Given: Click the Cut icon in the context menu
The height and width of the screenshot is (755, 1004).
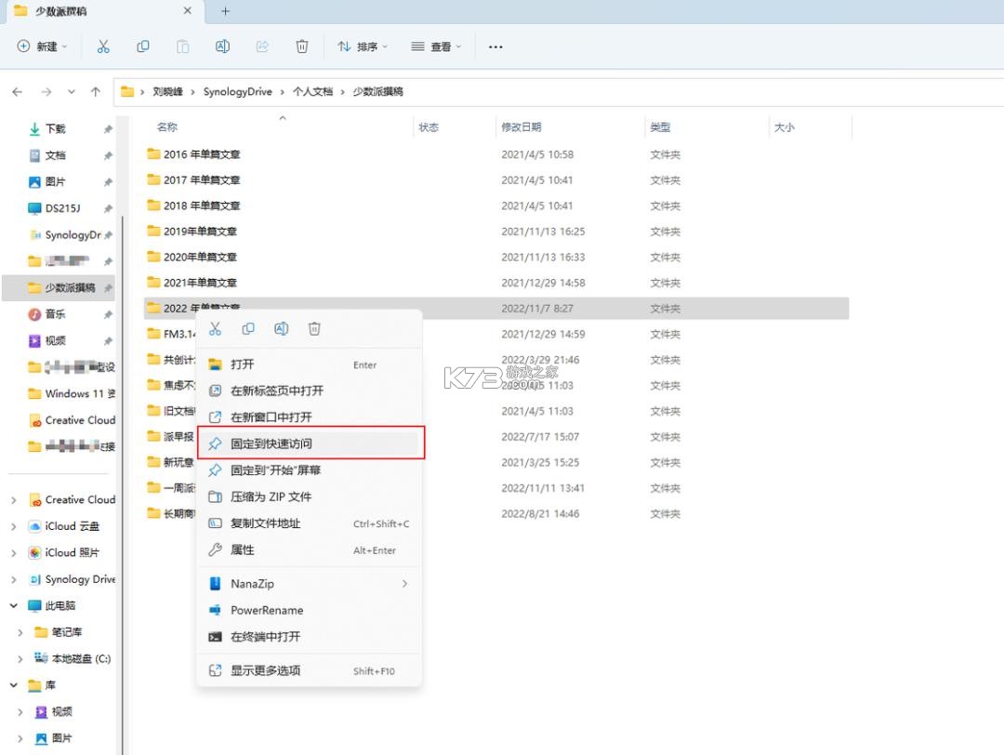Looking at the screenshot, I should [215, 329].
